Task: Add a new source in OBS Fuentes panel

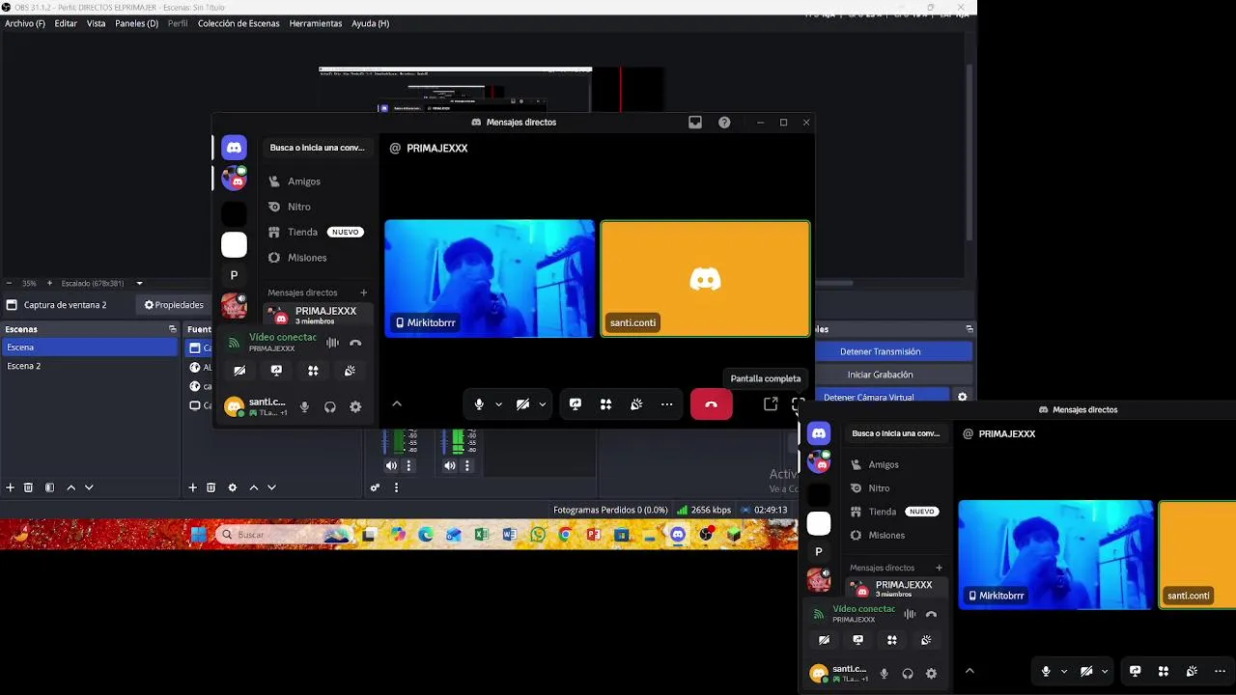Action: pyautogui.click(x=193, y=487)
